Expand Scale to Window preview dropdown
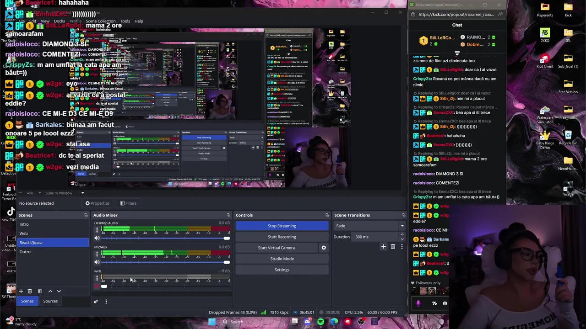The width and height of the screenshot is (586, 329). pyautogui.click(x=82, y=193)
